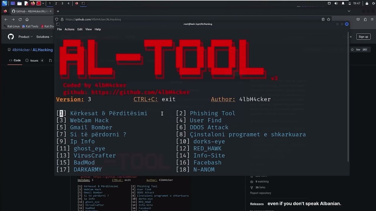Open the Pocket save icon
This screenshot has width=376, height=211.
coord(358,19)
